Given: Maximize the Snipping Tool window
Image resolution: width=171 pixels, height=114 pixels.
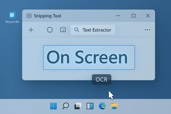Looking at the screenshot, I should [134, 16].
